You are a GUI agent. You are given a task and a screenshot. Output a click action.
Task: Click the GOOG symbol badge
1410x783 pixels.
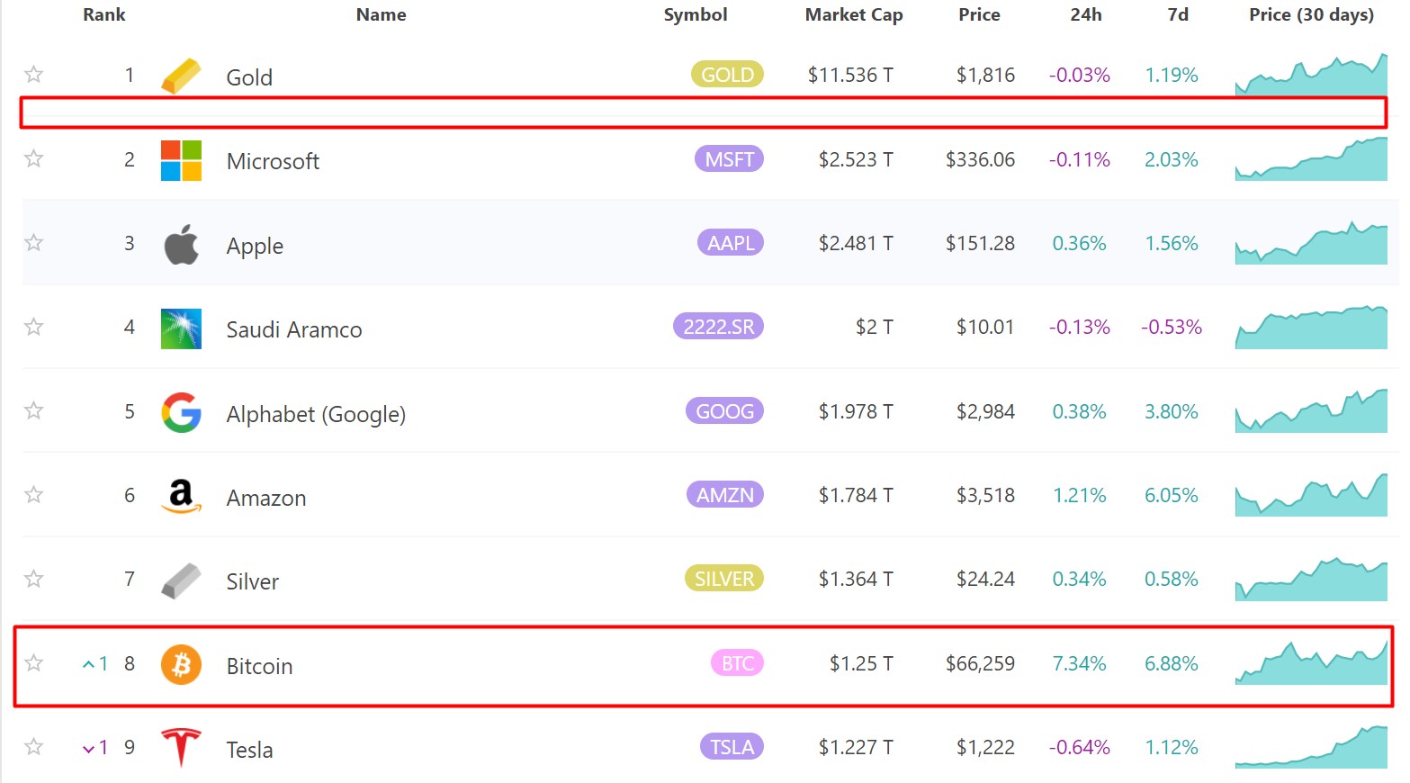(724, 411)
